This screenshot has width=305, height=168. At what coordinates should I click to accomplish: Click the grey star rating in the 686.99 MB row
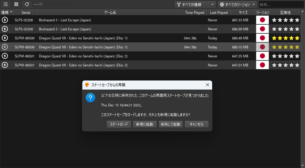point(286,29)
